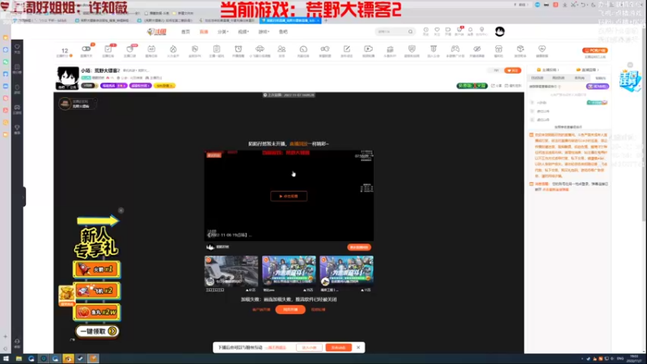Open 鱼吧 in the top navigation

coord(283,32)
